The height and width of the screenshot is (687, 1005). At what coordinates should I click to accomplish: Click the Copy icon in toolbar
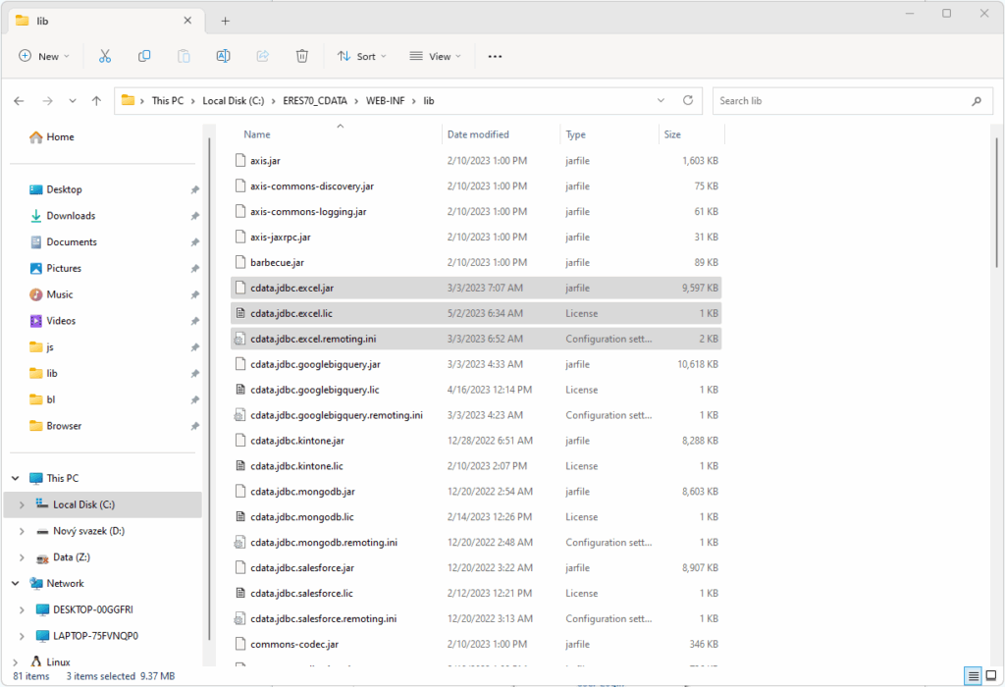tap(144, 56)
